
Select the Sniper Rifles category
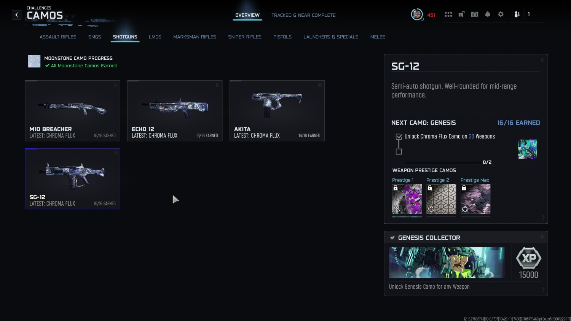tap(245, 37)
